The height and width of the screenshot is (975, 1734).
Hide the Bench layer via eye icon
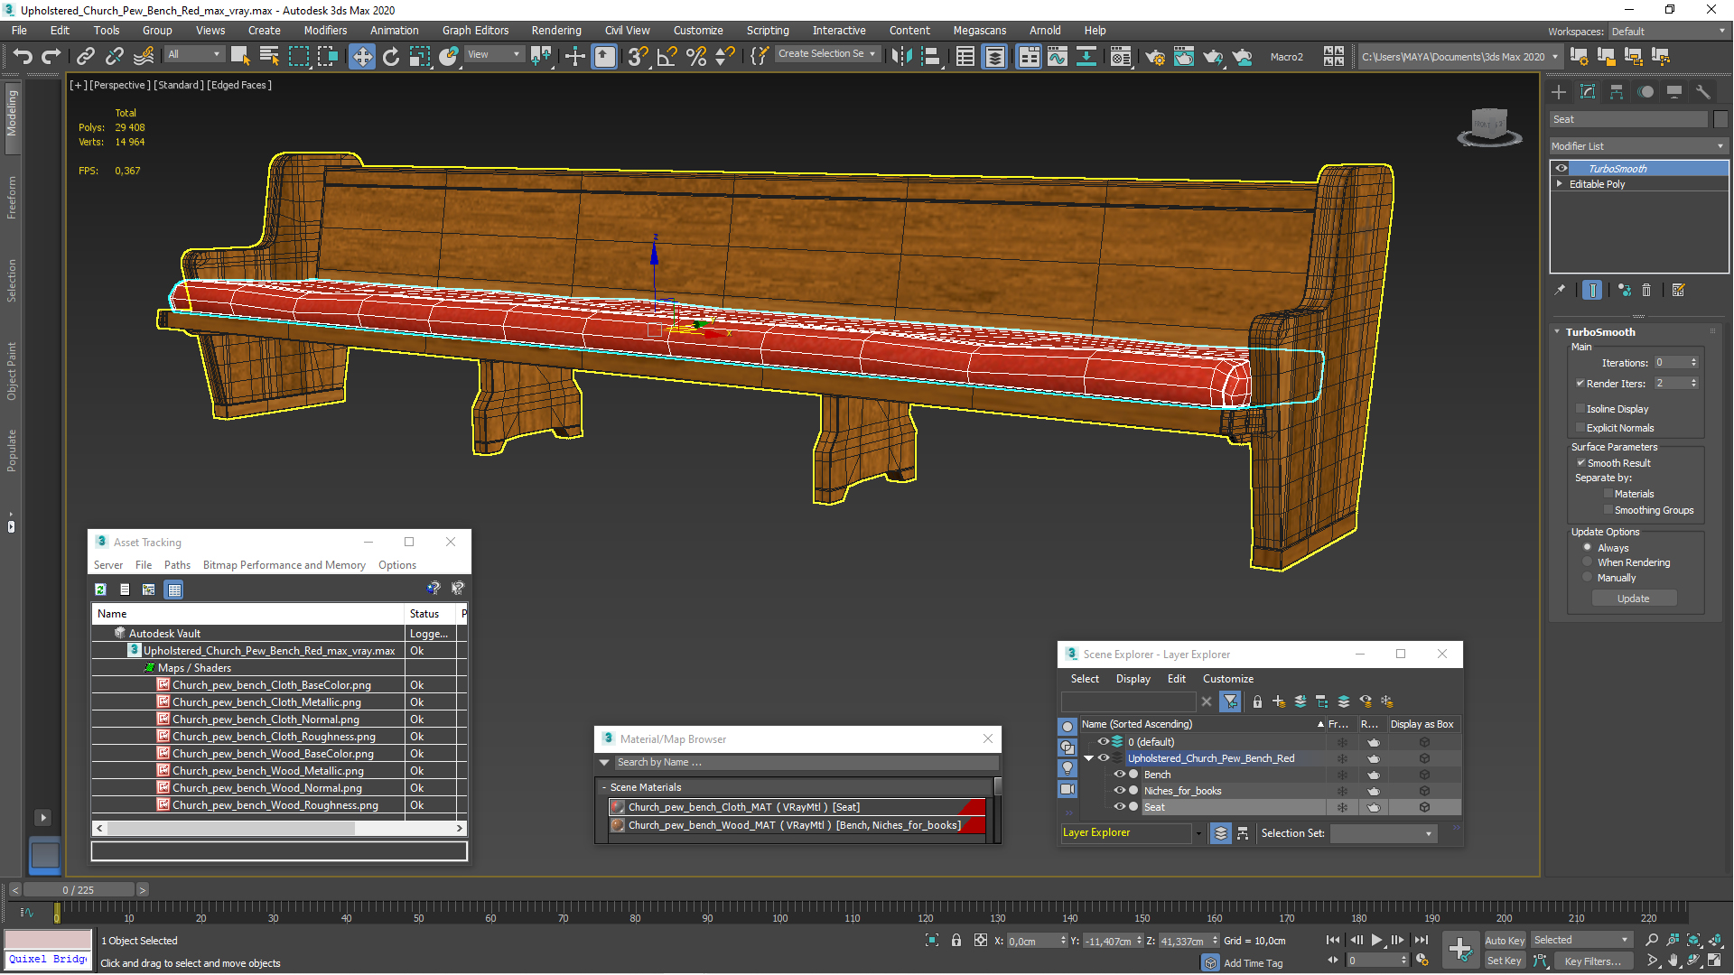(x=1119, y=775)
